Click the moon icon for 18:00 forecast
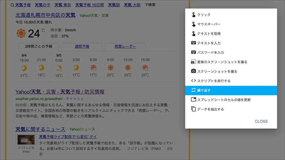Screen dimensions: 285x160 (x=24, y=68)
